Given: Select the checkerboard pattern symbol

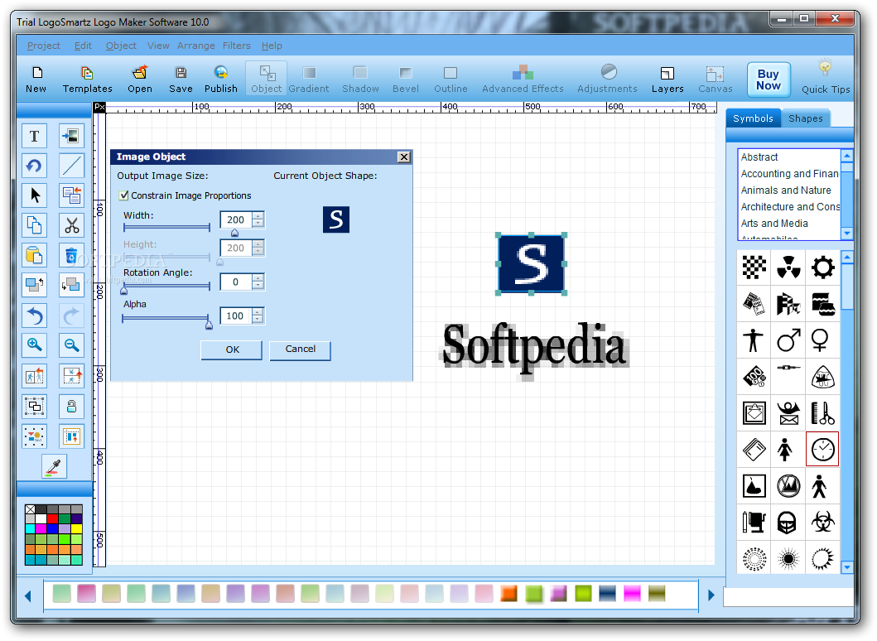Looking at the screenshot, I should coord(754,267).
